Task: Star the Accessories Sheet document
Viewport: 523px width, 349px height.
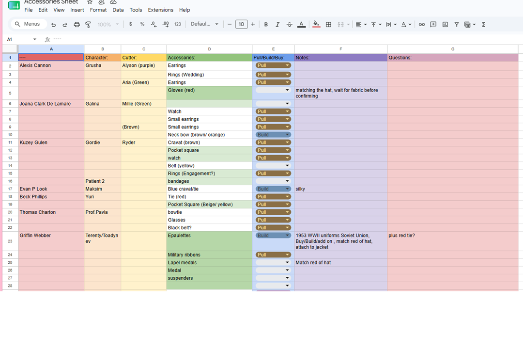Action: point(90,2)
